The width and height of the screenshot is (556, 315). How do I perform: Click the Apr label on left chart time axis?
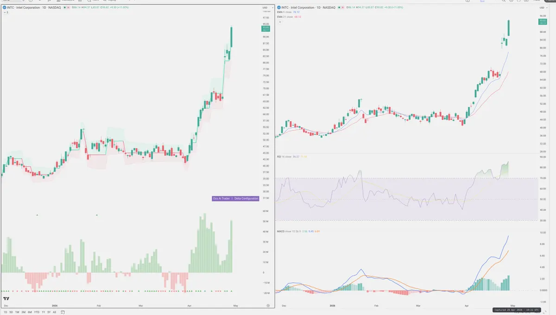[189, 306]
